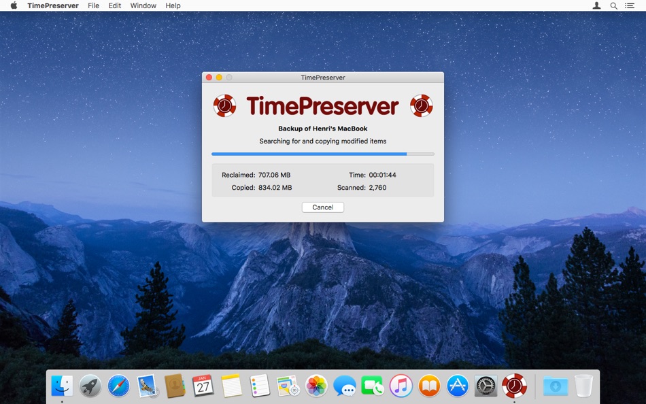This screenshot has height=404, width=646.
Task: Launch Launchpad rocket icon in Dock
Action: click(90, 386)
